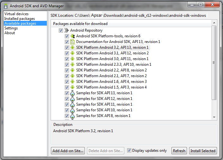Uncheck SDK Platform Android 1.5 checkbox
Screen dimensions: 223x160
coord(67,87)
